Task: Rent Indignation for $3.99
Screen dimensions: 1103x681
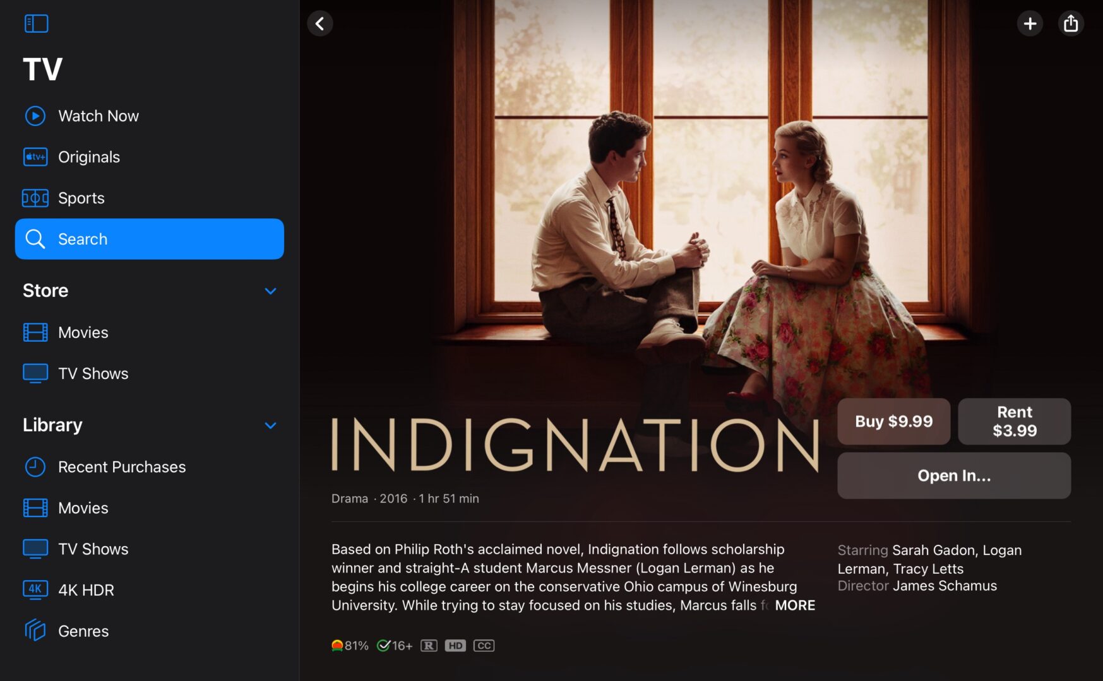Action: pos(1014,421)
